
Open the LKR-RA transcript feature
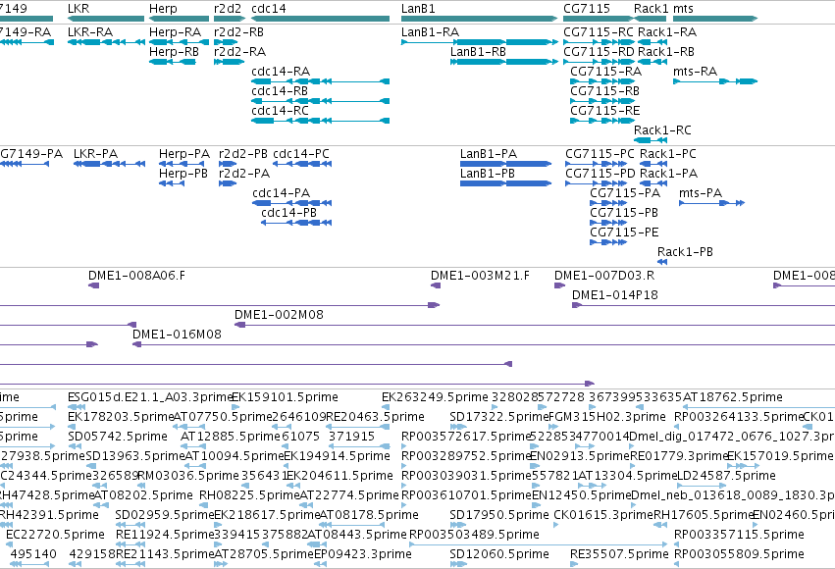(106, 42)
